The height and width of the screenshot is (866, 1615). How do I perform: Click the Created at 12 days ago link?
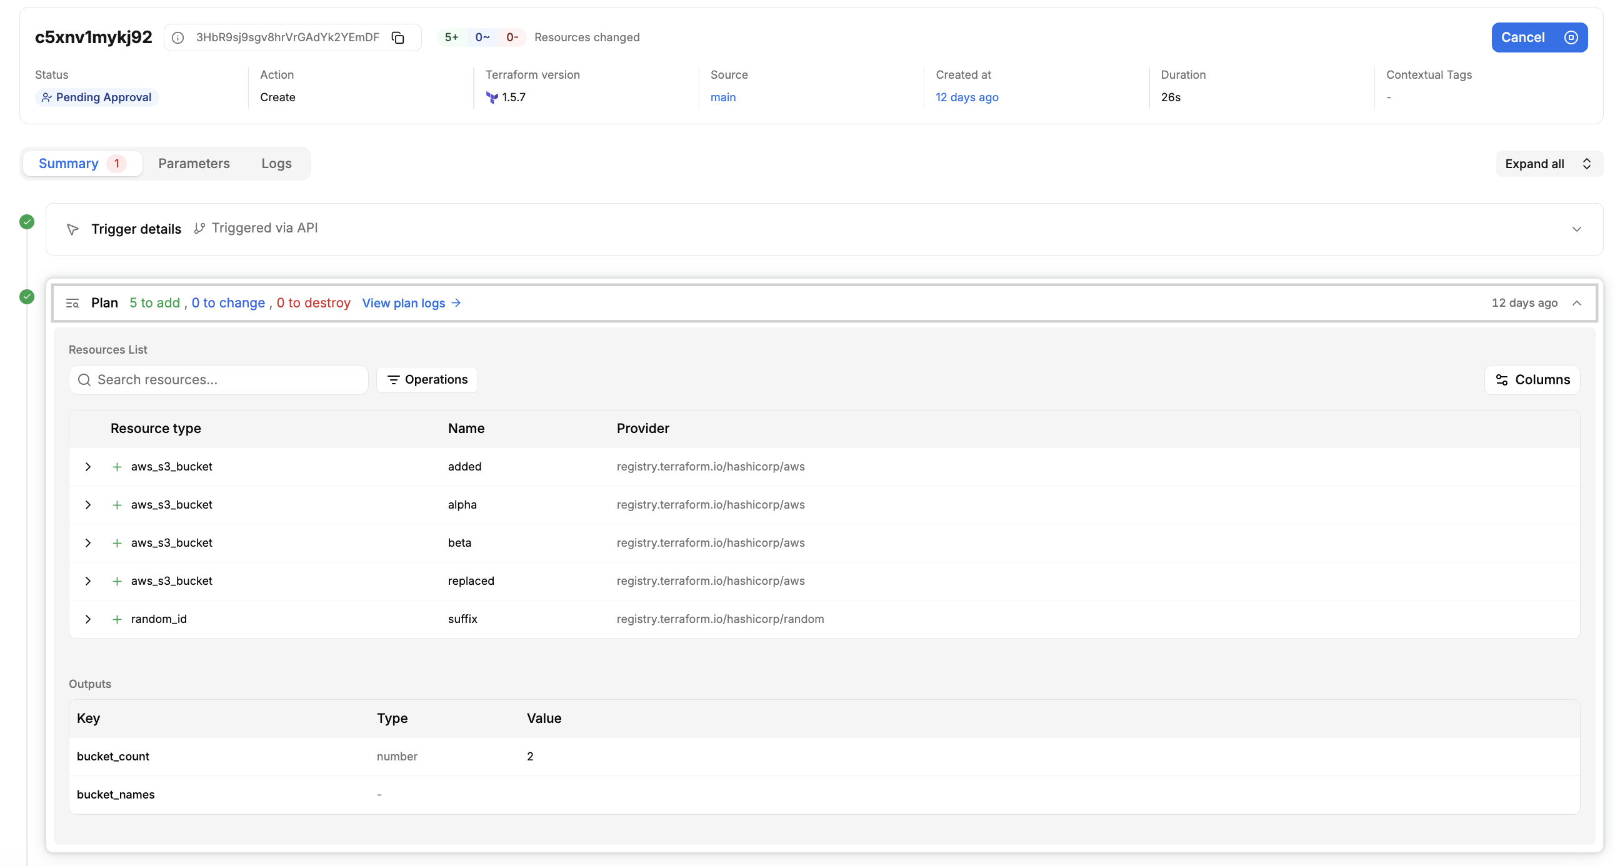(x=967, y=97)
